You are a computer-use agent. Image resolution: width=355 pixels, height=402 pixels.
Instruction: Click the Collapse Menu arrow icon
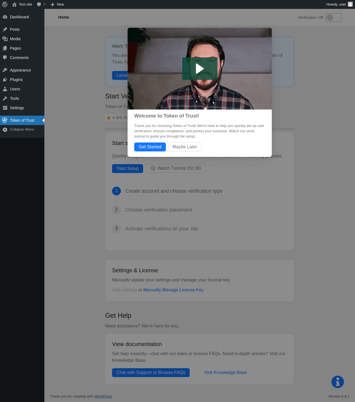click(x=5, y=129)
